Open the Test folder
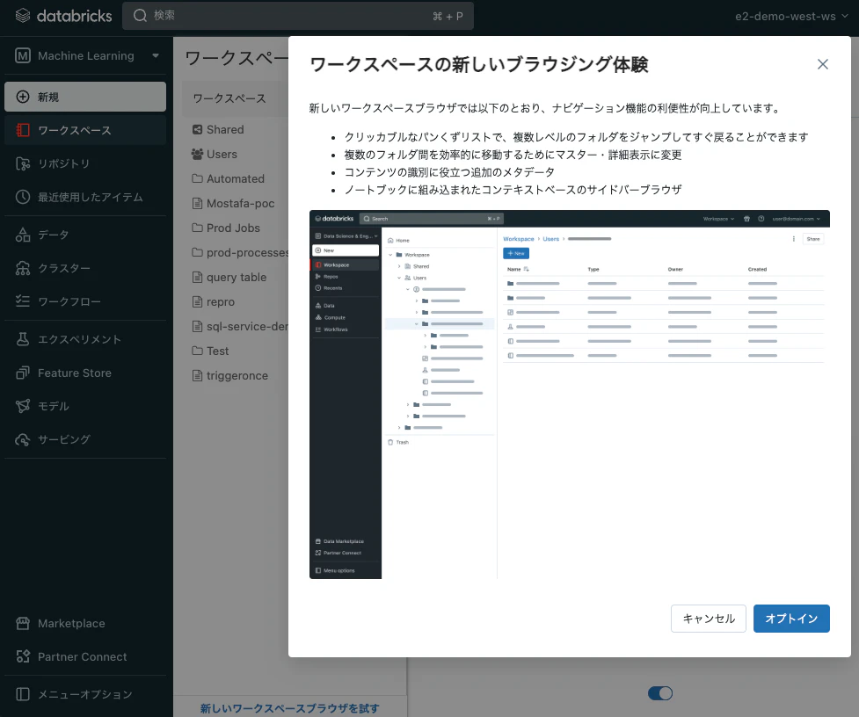Viewport: 859px width, 717px height. (x=217, y=351)
